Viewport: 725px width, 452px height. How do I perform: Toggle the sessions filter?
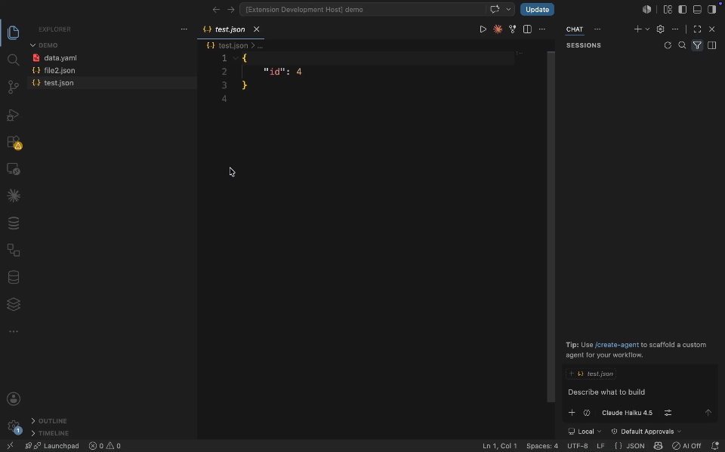click(697, 45)
